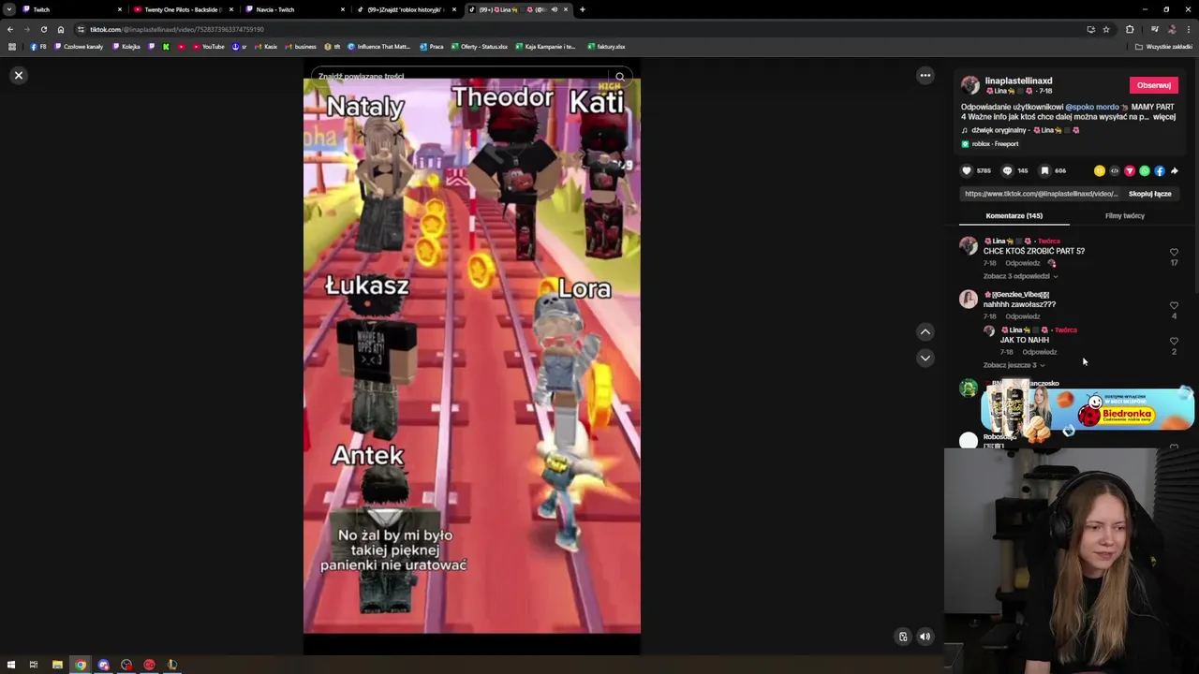Open the three-dots more options menu
The width and height of the screenshot is (1199, 674).
click(925, 75)
